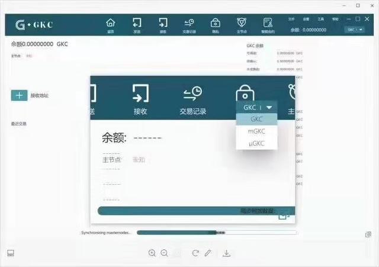This screenshot has width=379, height=267.
Task: Close the GKC wallet window
Action: pyautogui.click(x=367, y=19)
